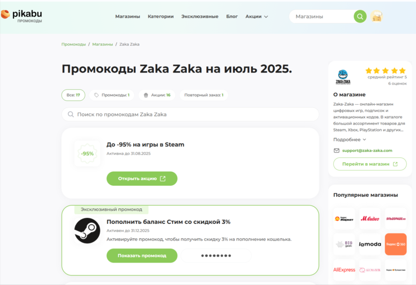Screen dimensions: 416x285
Task: Click support@zaka-zaka.com email link
Action: tap(367, 150)
